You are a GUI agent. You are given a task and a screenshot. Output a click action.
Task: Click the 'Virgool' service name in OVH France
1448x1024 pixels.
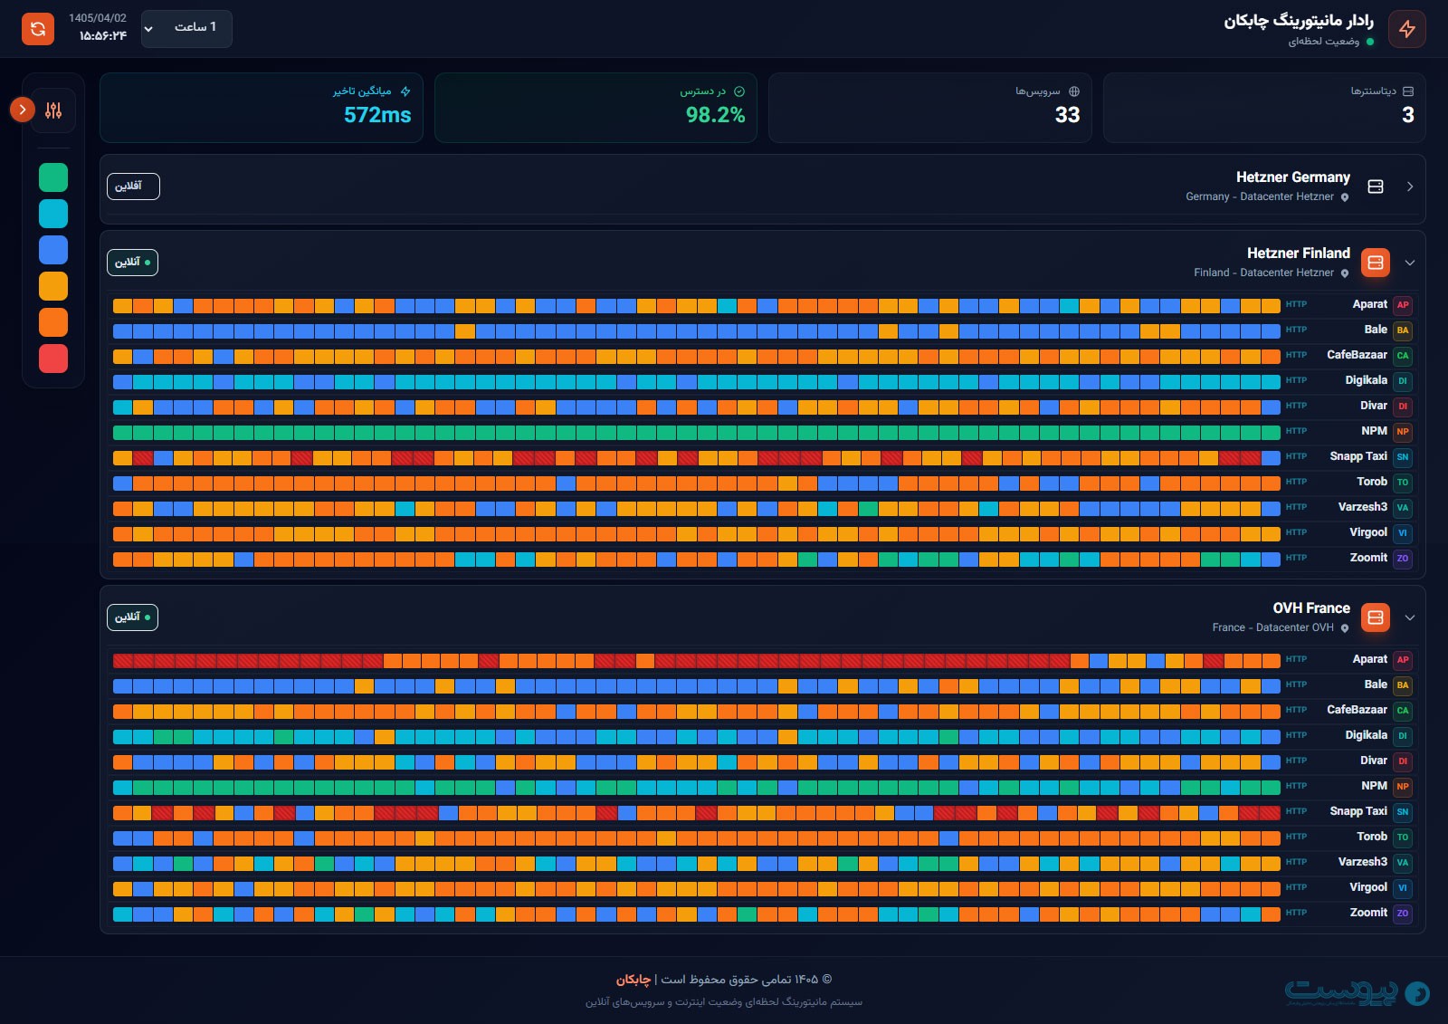click(x=1368, y=887)
